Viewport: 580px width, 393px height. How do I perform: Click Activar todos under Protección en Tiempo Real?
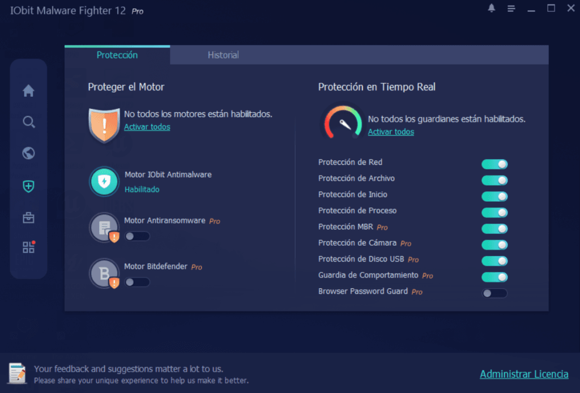point(391,132)
